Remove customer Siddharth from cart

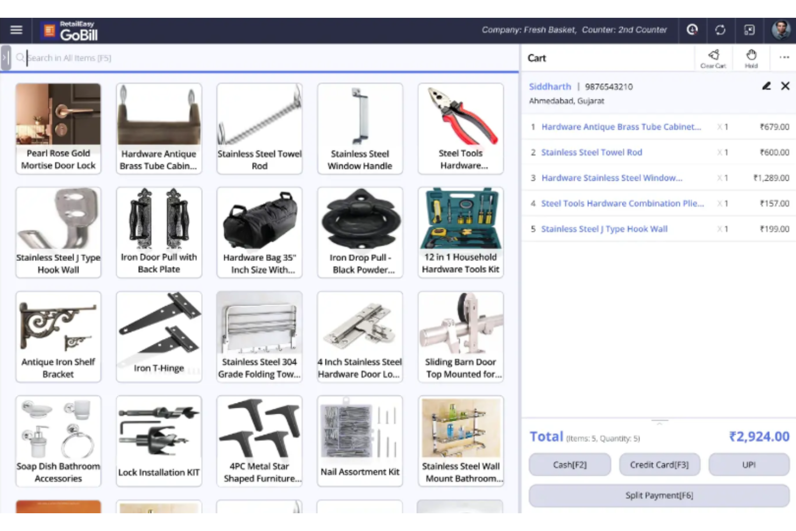785,86
